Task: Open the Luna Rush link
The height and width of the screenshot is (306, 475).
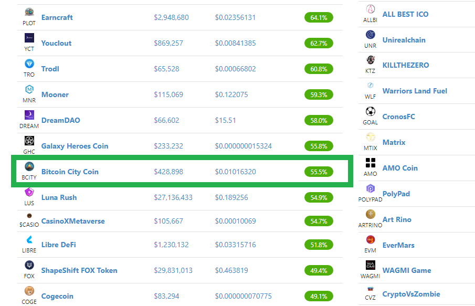Action: click(x=59, y=197)
